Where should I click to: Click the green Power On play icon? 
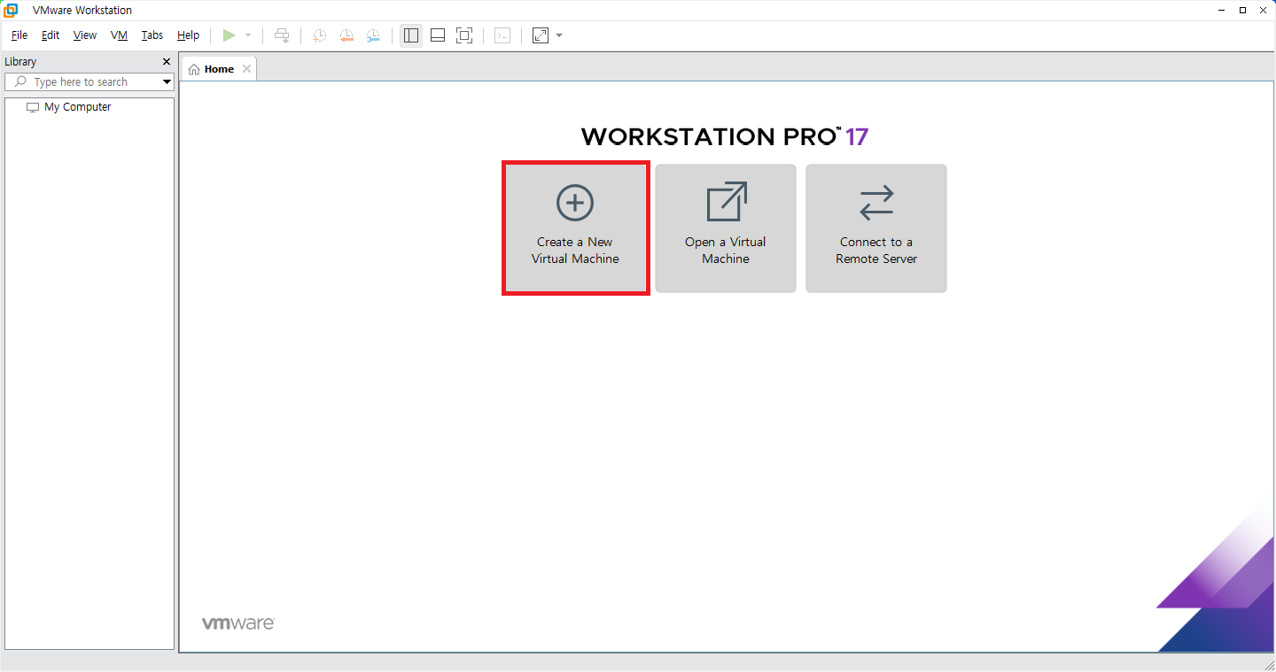coord(230,35)
